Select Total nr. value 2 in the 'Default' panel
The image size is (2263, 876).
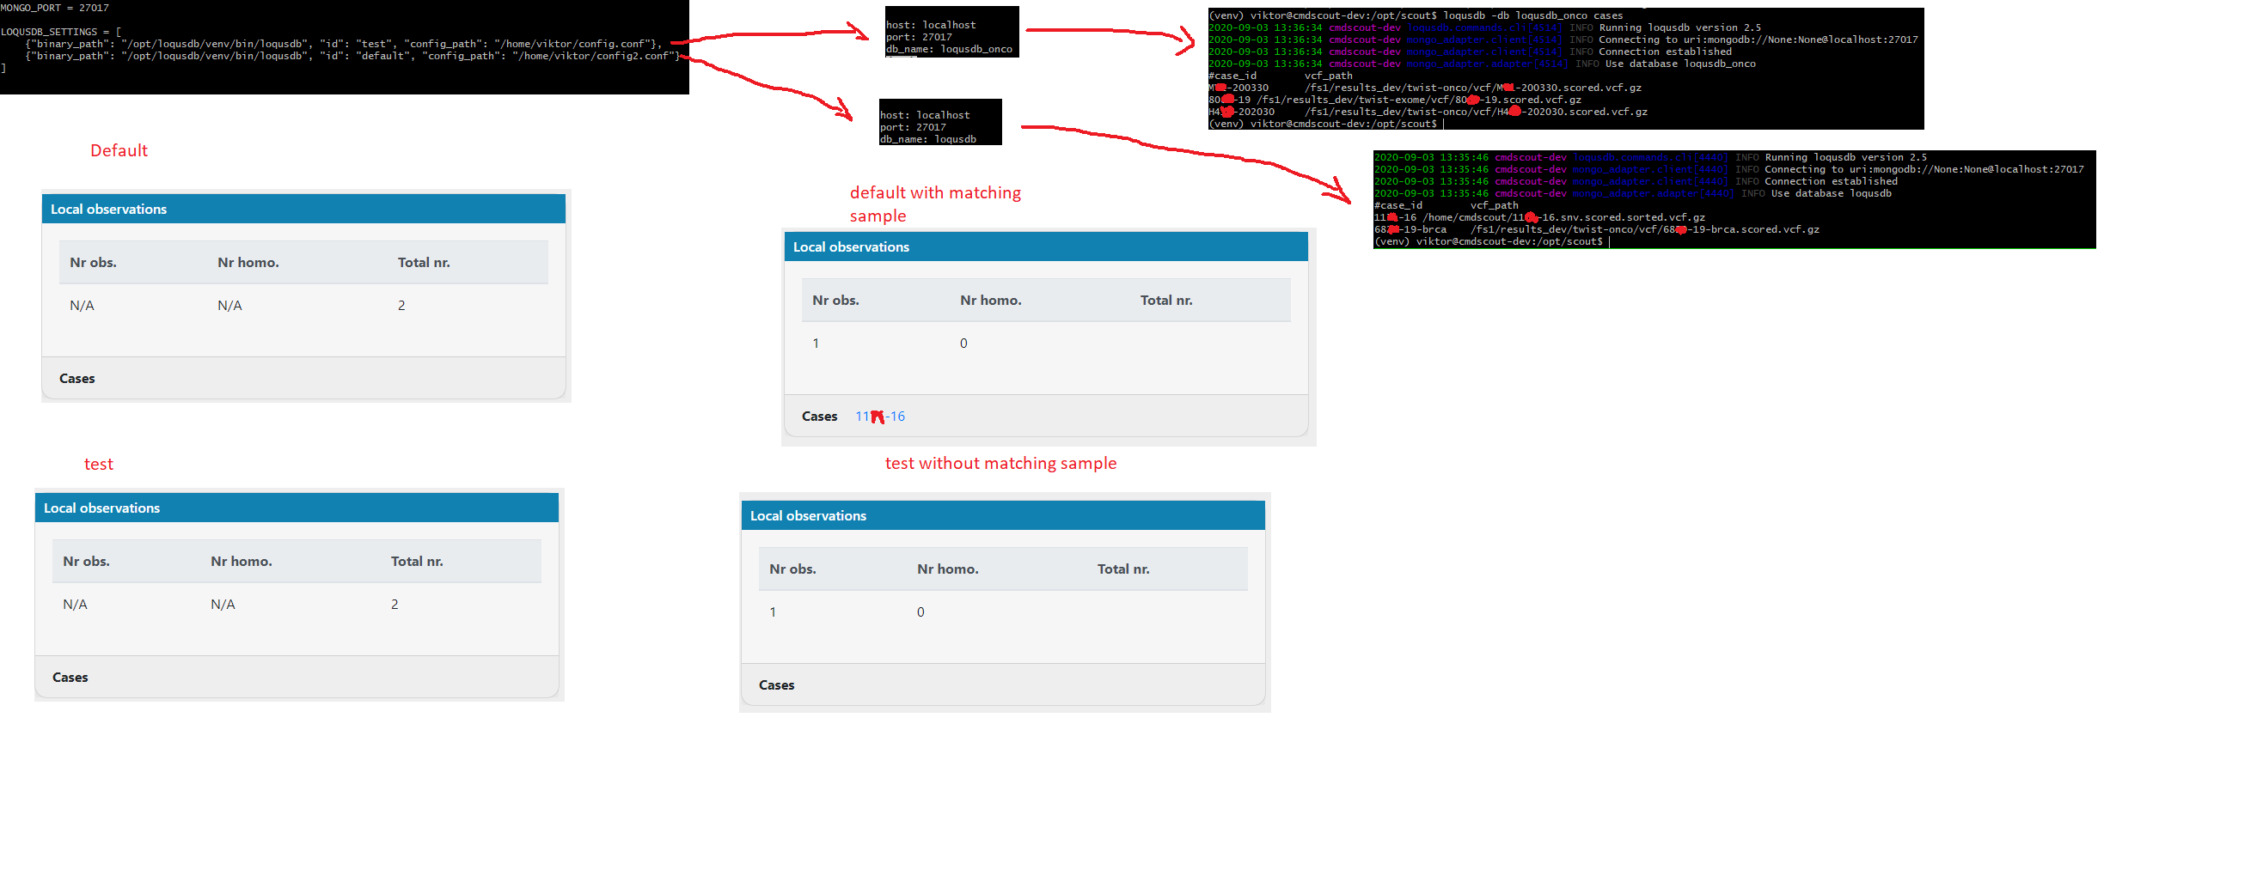(x=401, y=306)
